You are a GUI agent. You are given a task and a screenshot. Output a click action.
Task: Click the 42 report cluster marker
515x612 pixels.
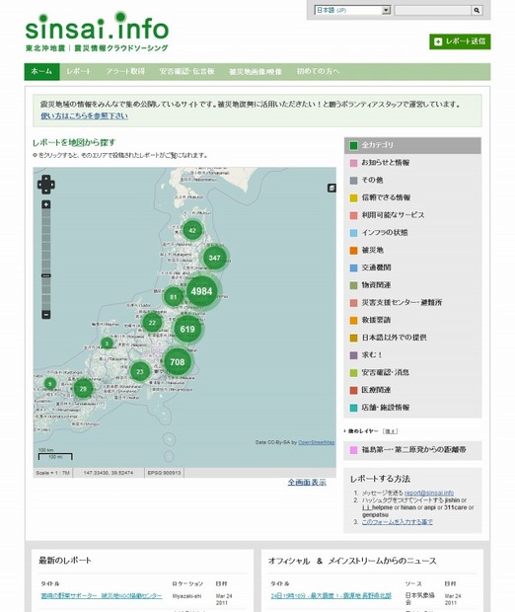click(192, 230)
